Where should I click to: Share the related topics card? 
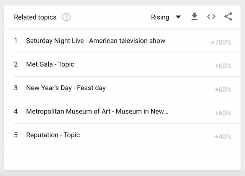coord(228,16)
